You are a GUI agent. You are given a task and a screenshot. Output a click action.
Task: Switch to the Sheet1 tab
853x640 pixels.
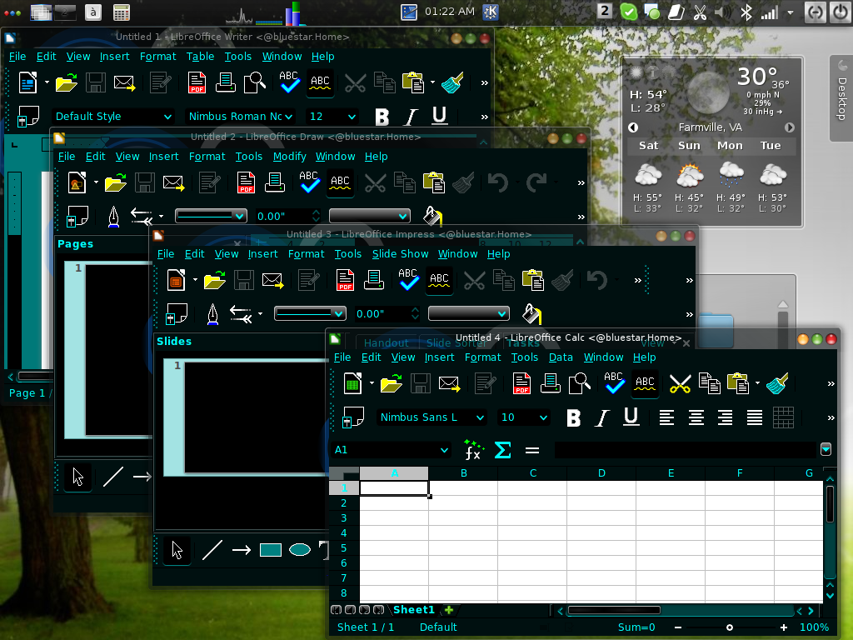tap(414, 610)
